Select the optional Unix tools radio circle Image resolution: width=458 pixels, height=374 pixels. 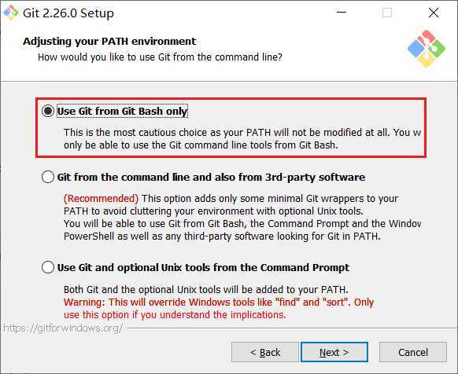click(48, 267)
